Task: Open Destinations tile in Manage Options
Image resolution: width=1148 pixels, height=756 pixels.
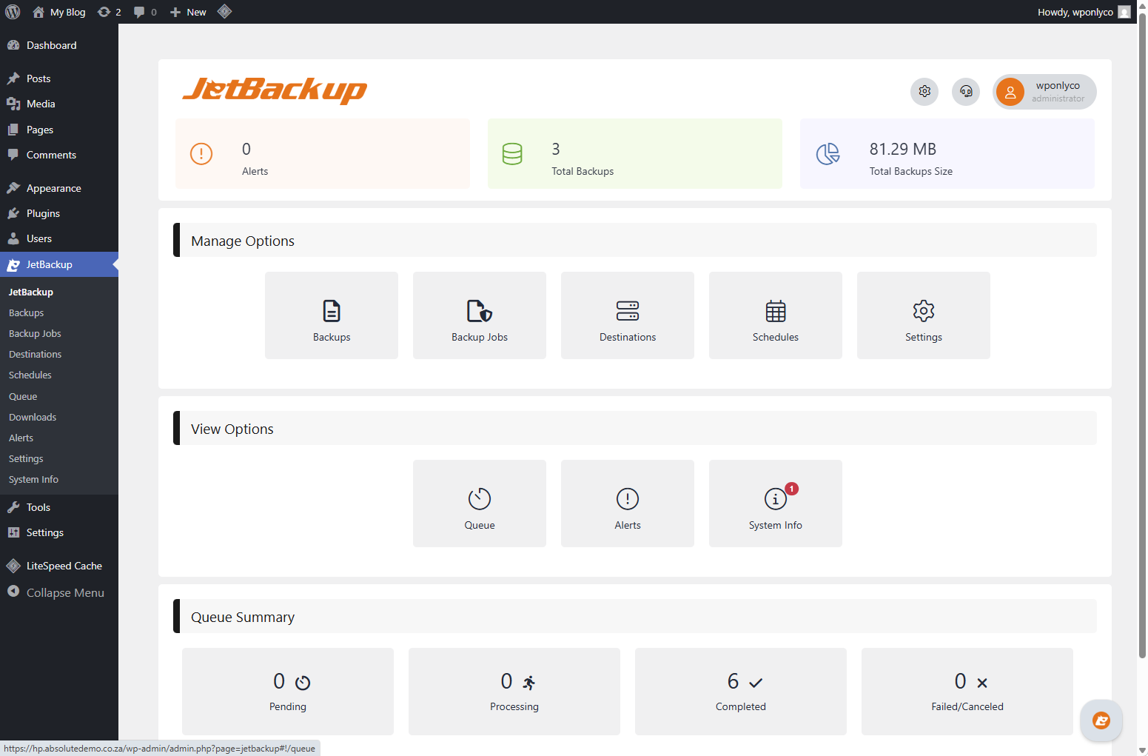Action: coord(628,315)
